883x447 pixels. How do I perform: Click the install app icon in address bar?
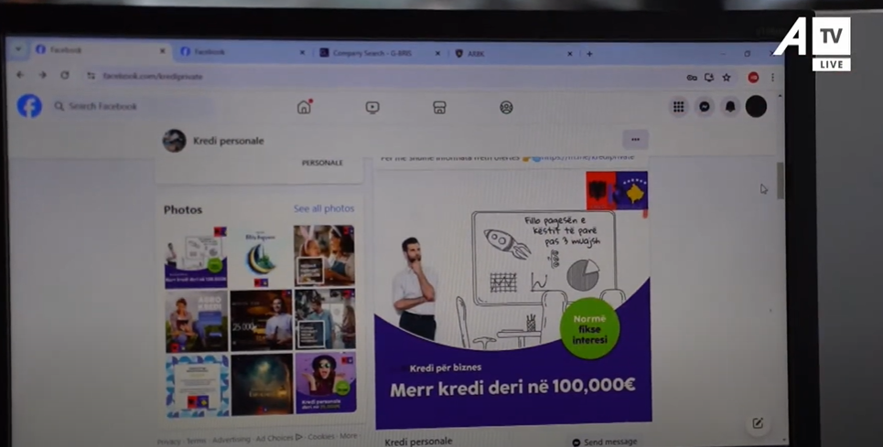pyautogui.click(x=709, y=78)
